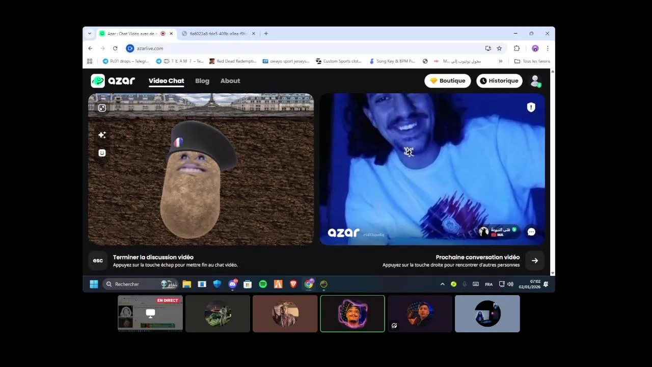Open the 'Red Dead Redempti...' bookmark

coord(233,61)
